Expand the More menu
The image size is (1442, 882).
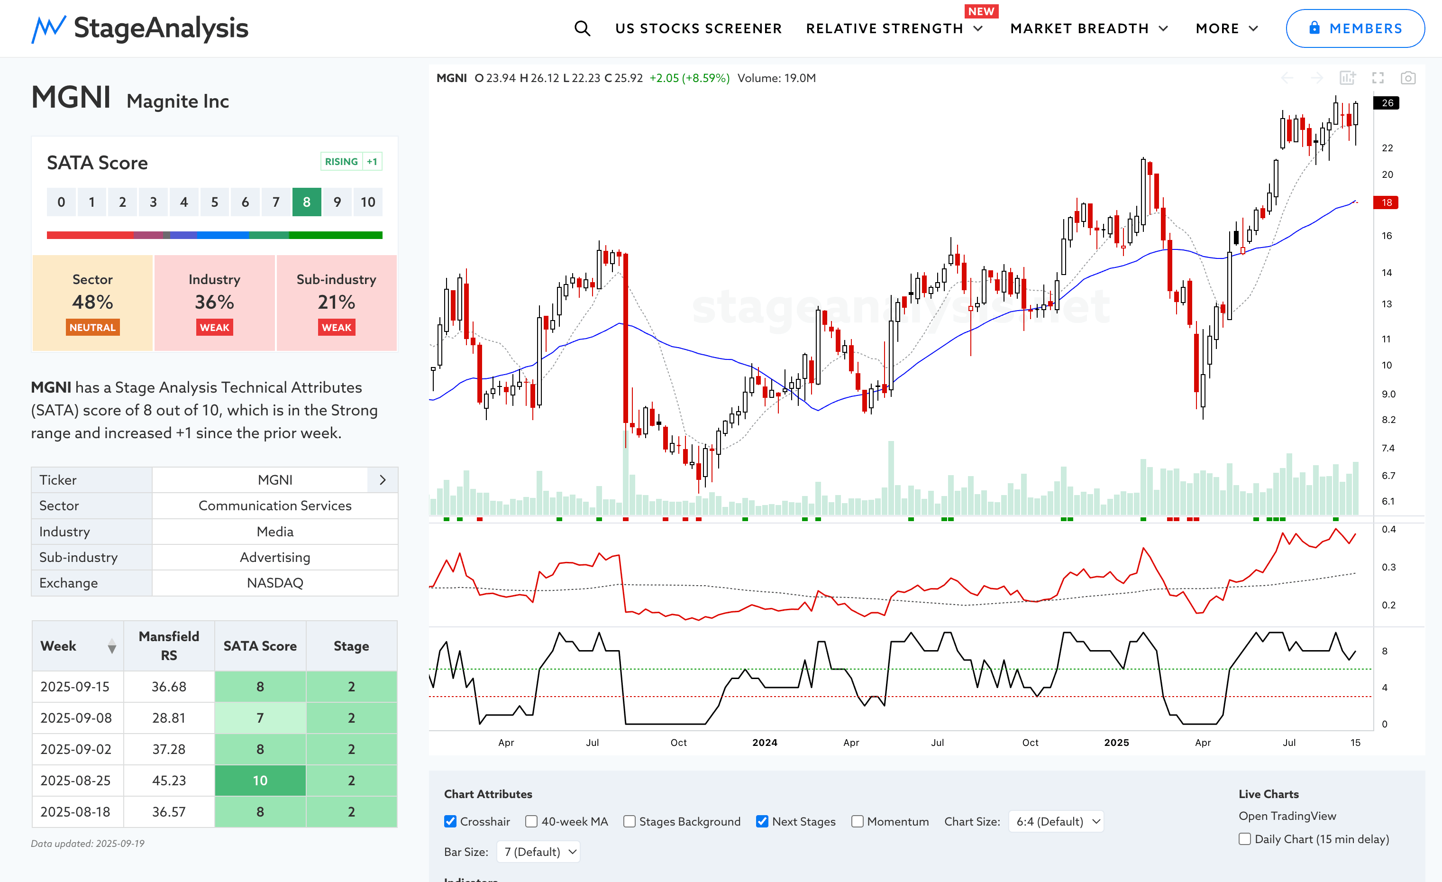(x=1227, y=28)
